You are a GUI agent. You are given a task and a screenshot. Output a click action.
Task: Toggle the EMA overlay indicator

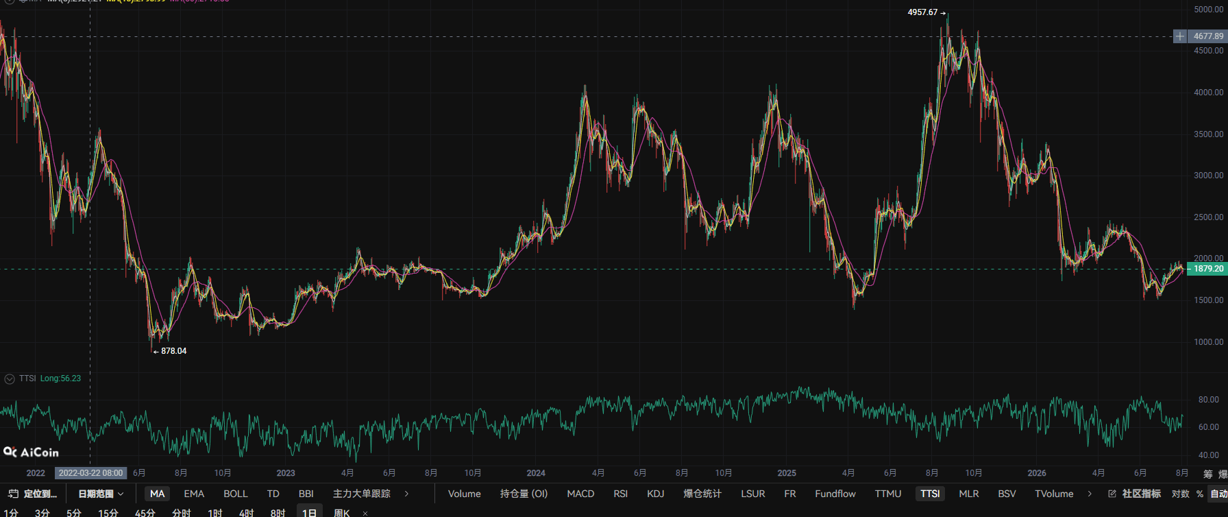click(x=194, y=494)
